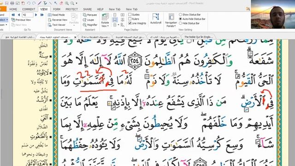
Task: Activate the Magnifier tool
Action: [x=90, y=24]
